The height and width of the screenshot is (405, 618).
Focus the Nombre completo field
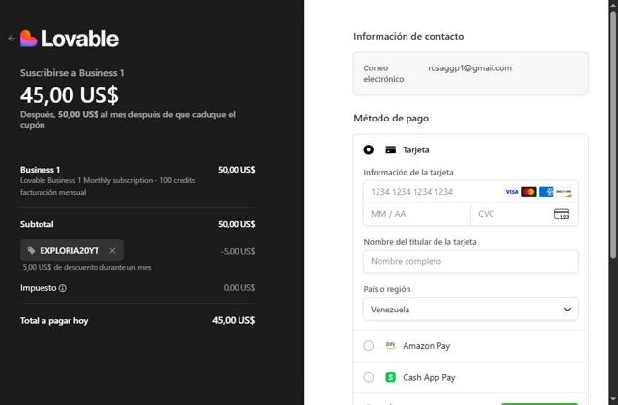(x=471, y=261)
